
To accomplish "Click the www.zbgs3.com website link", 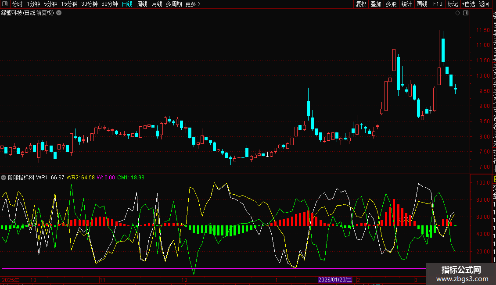I will [x=461, y=279].
